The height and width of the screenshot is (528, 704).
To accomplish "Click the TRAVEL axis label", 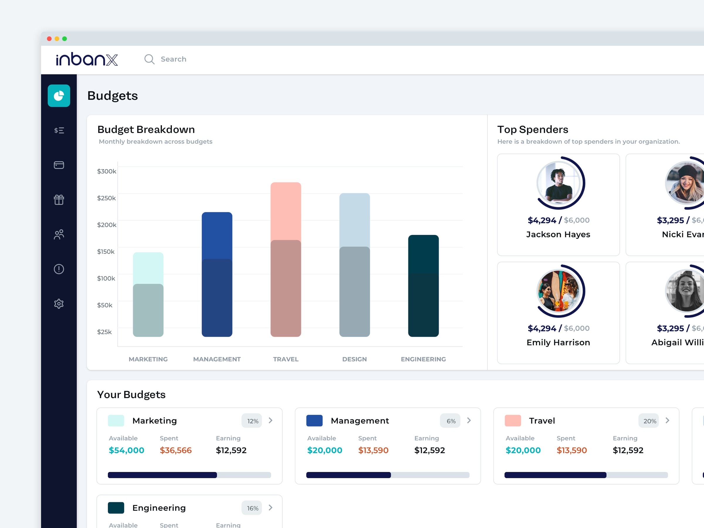I will pos(286,359).
